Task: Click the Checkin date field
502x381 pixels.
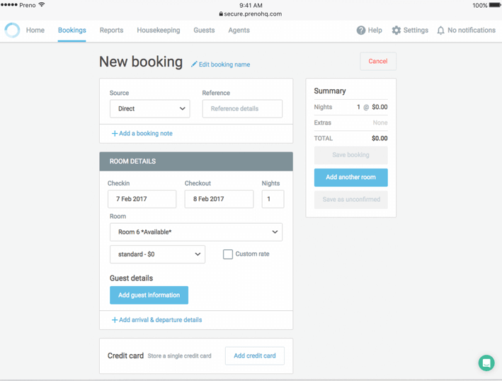Action: [142, 199]
